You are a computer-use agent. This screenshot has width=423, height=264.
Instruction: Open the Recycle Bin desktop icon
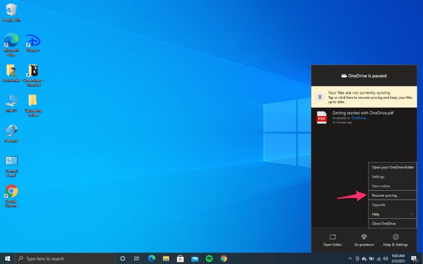click(x=11, y=12)
